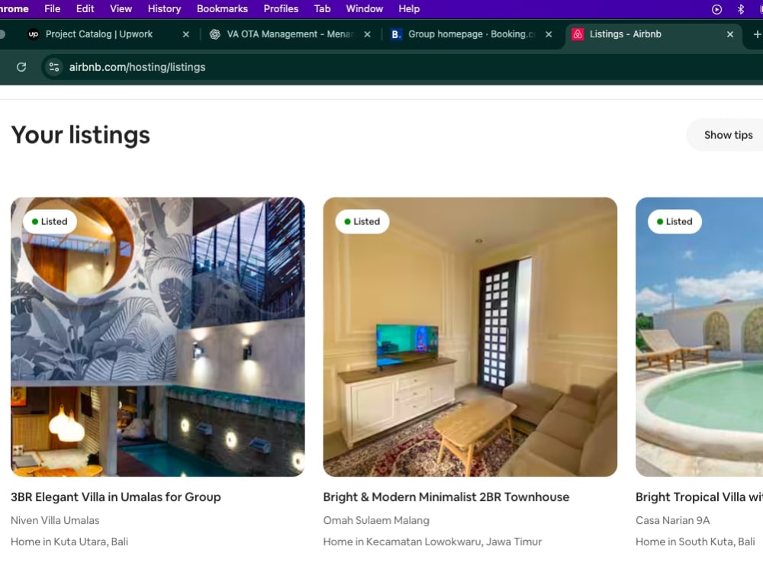This screenshot has width=763, height=572.
Task: Click the Casa Narian 9A text
Action: tap(672, 520)
